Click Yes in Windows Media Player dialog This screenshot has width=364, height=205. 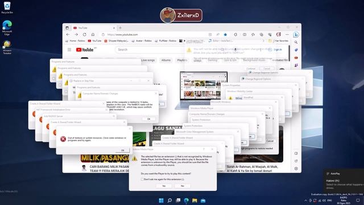click(164, 186)
